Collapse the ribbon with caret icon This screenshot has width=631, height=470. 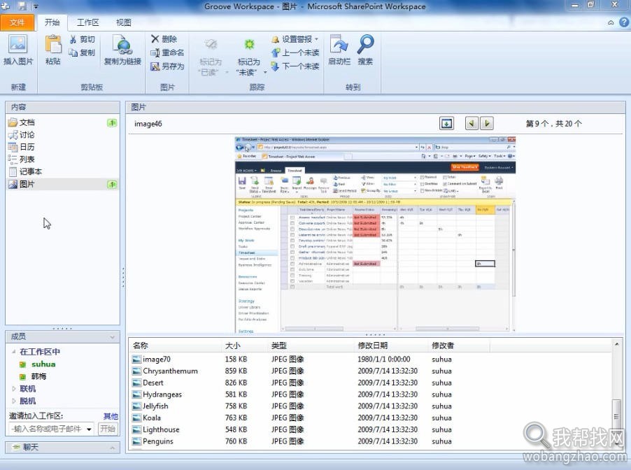pyautogui.click(x=611, y=23)
